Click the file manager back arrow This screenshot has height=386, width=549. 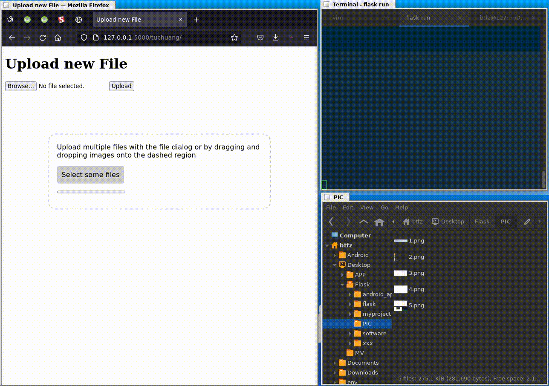pos(331,222)
